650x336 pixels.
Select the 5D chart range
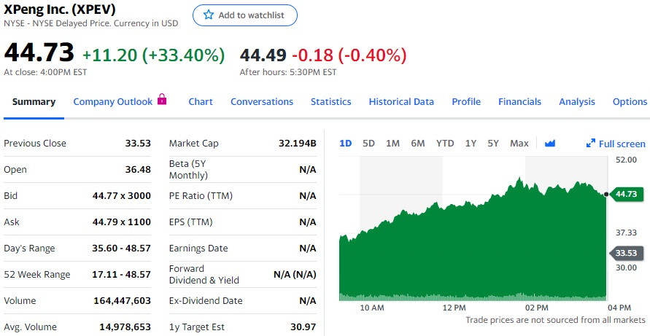[x=368, y=144]
